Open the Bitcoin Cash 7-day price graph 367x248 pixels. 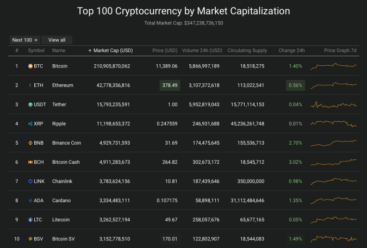(333, 162)
